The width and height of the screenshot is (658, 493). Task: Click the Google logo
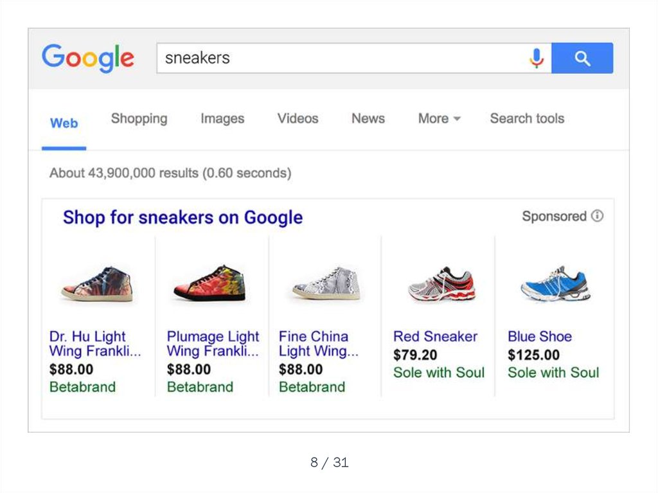88,58
